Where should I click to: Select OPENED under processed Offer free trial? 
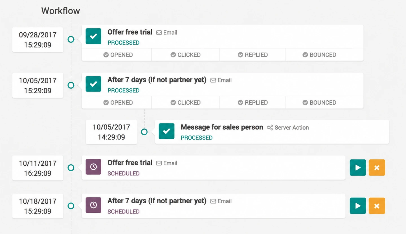117,55
